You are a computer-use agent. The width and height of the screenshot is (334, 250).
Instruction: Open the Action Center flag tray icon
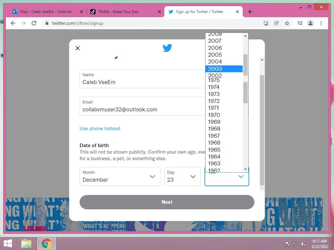tap(288, 244)
